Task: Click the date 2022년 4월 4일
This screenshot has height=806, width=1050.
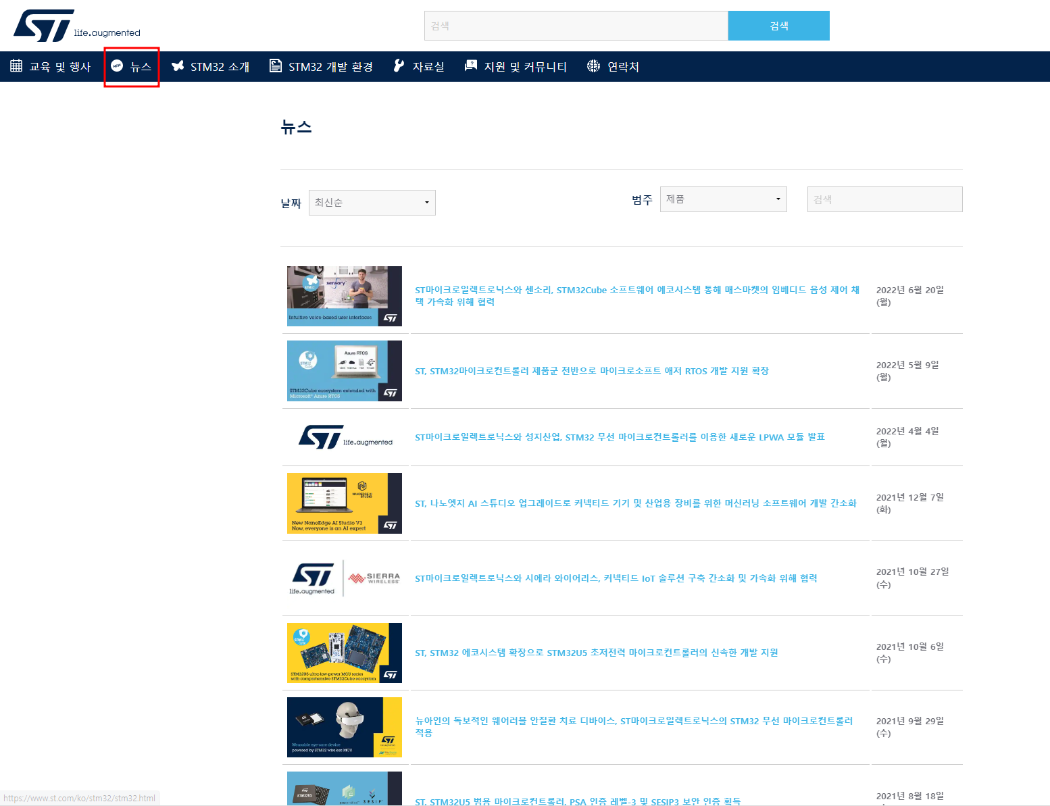Action: [x=907, y=437]
